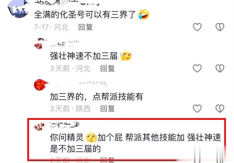The image size is (234, 163).
Task: Tap the sweating emoji after 强壮神速不加三届
Action: 126,56
